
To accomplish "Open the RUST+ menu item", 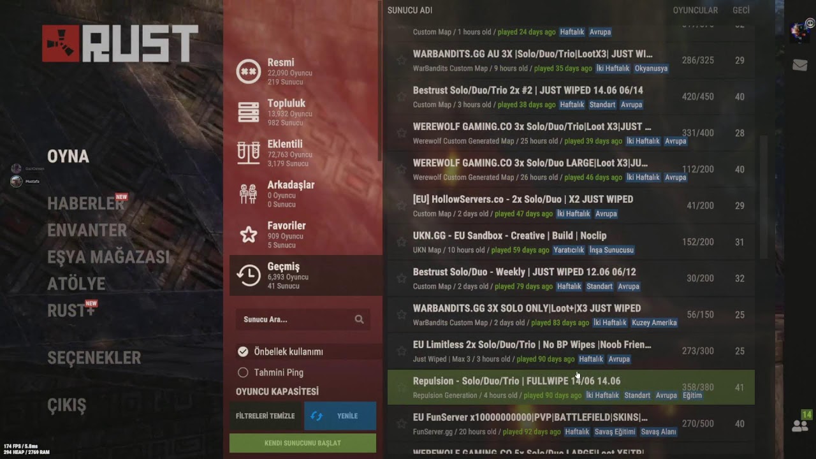I will pyautogui.click(x=71, y=310).
